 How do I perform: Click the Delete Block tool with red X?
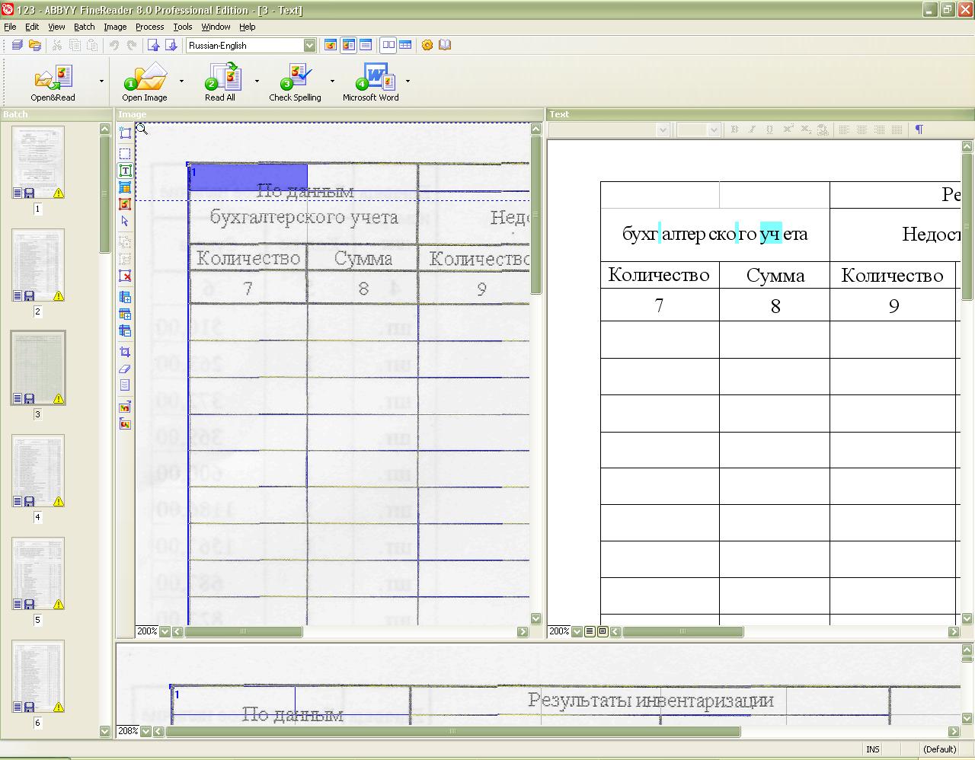click(x=125, y=276)
